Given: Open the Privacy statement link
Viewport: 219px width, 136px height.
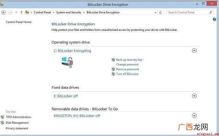Looking at the screenshot, I should click(17, 128).
